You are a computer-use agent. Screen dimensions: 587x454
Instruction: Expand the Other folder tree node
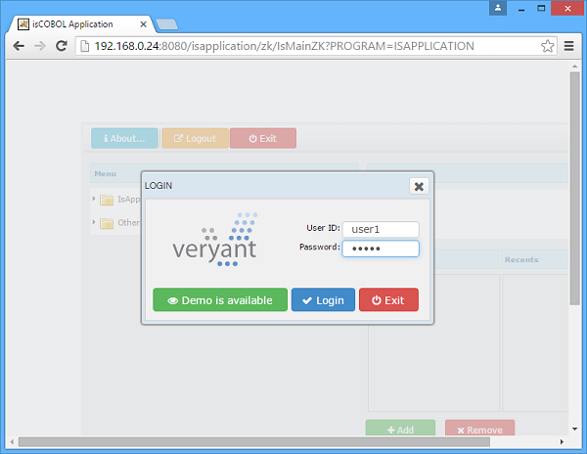[x=95, y=222]
